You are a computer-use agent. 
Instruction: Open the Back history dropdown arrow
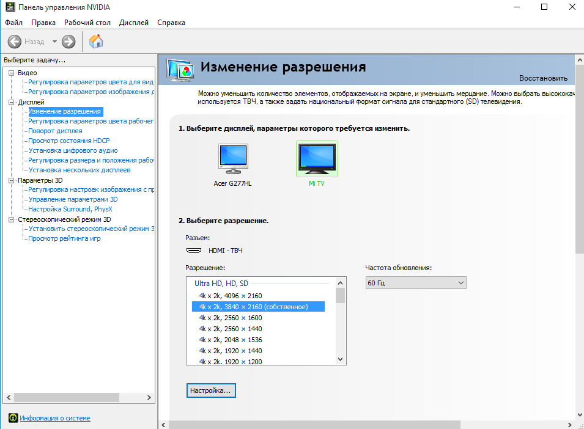tap(55, 42)
